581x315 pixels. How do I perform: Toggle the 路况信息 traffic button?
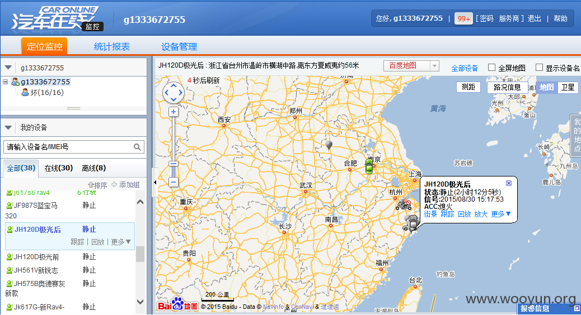point(507,87)
